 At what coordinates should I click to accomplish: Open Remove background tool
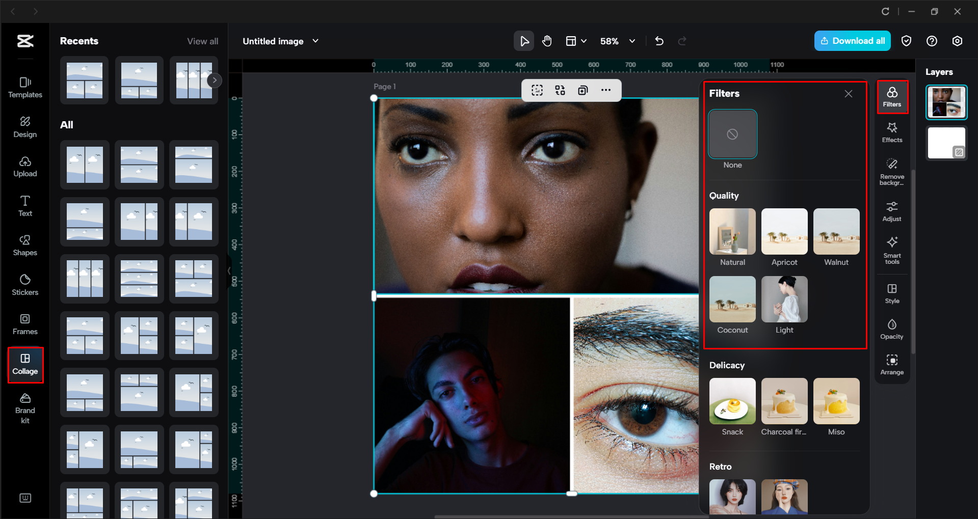pyautogui.click(x=891, y=172)
